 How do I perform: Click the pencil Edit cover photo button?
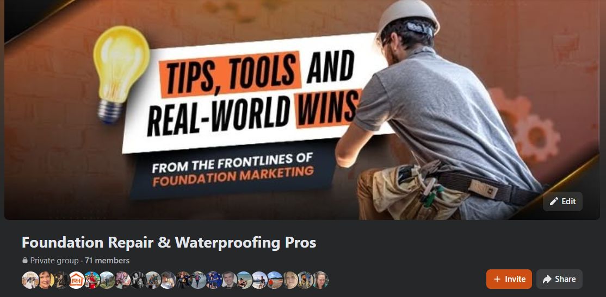pos(562,201)
